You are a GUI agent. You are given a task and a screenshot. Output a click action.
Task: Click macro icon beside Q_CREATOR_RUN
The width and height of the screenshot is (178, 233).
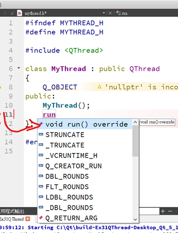coord(41,166)
